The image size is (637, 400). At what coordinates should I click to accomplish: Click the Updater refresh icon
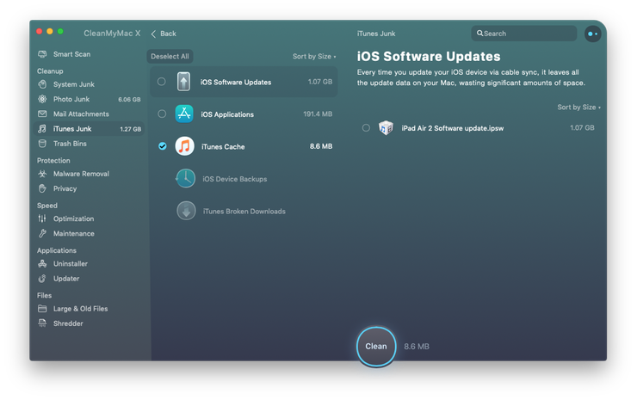[42, 279]
